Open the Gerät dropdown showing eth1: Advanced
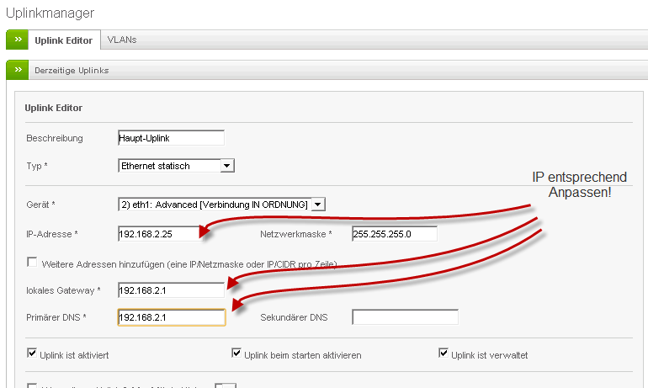Screen dimensions: 648x388 click(220, 204)
